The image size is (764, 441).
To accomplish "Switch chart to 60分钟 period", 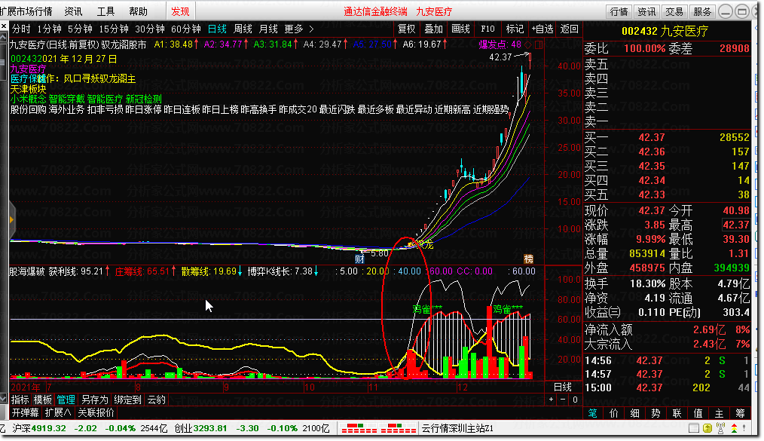I will point(186,29).
